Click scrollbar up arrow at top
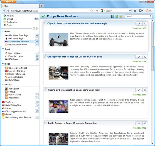This screenshot has height=146, width=155. click(x=152, y=21)
